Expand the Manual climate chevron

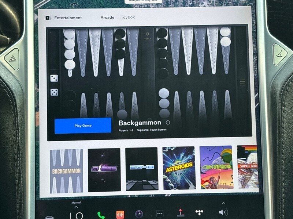(76, 207)
